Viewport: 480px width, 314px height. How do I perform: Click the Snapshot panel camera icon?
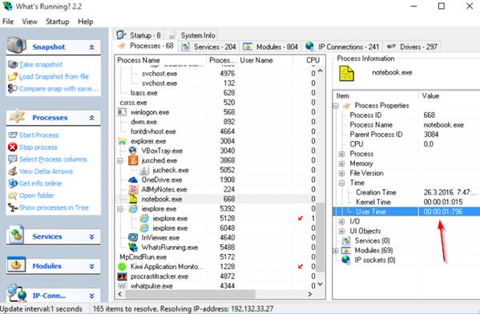[17, 45]
